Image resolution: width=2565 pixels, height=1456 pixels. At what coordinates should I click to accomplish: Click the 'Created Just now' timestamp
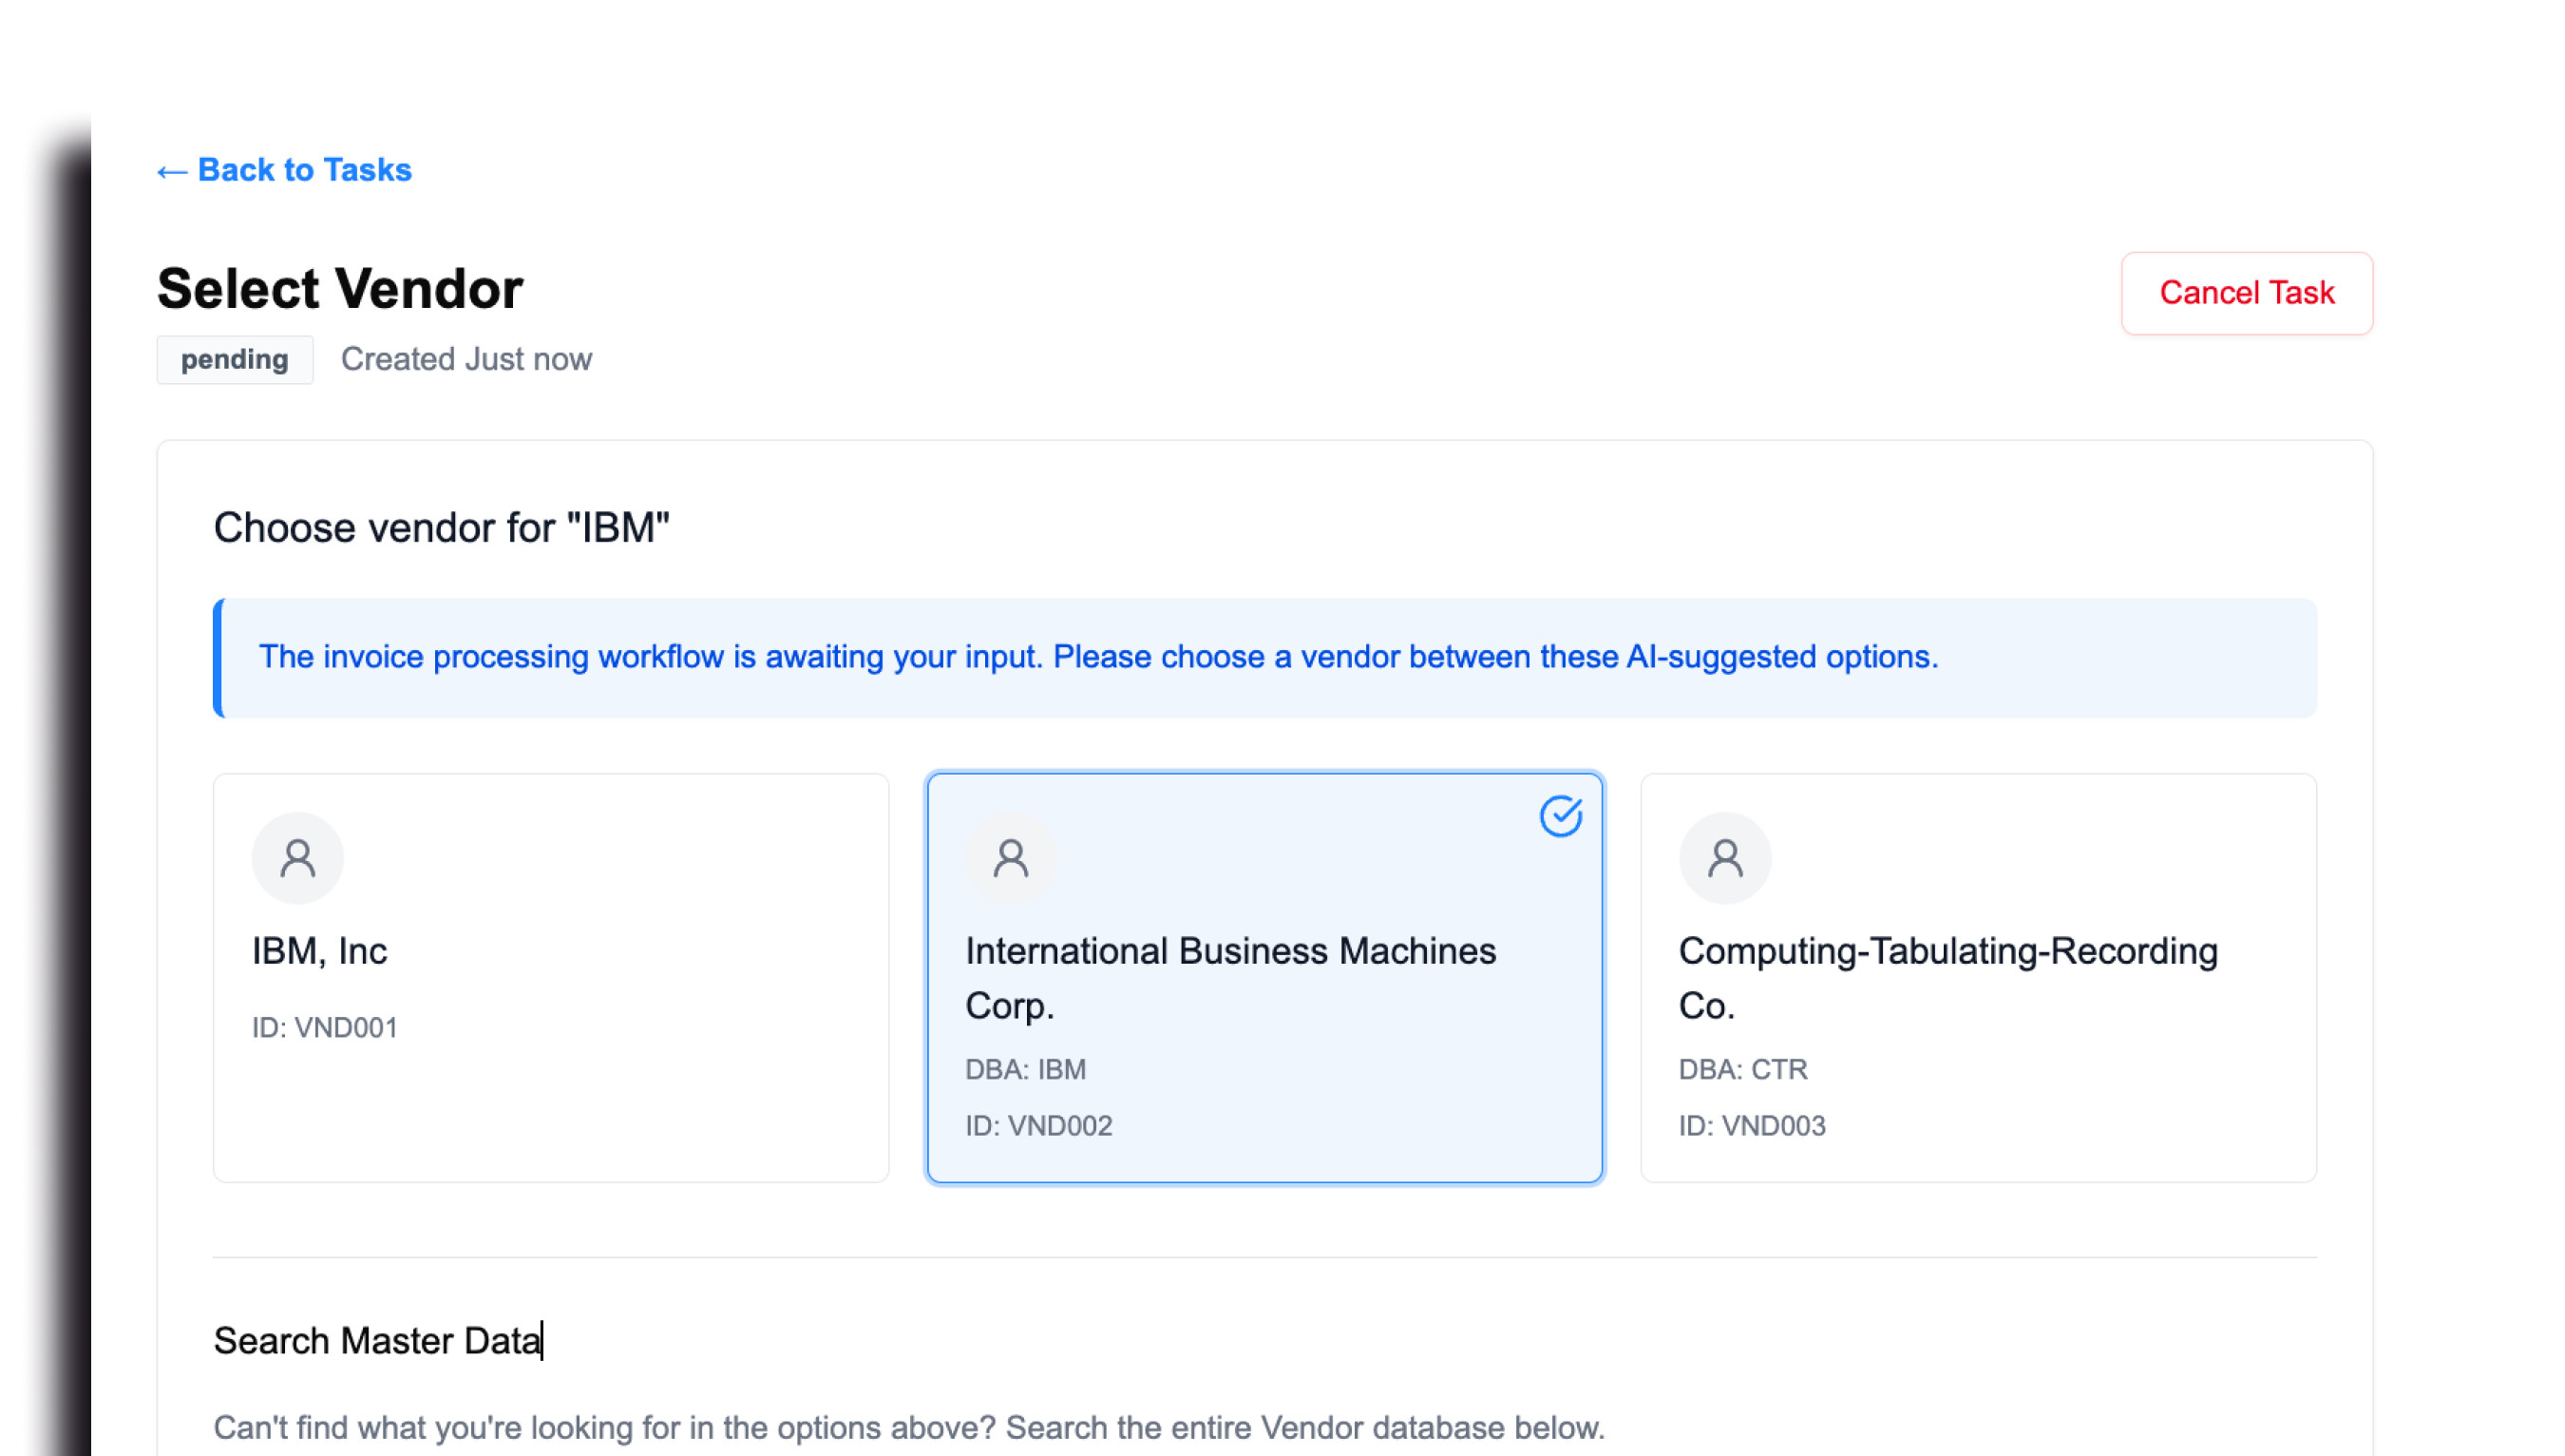[465, 359]
